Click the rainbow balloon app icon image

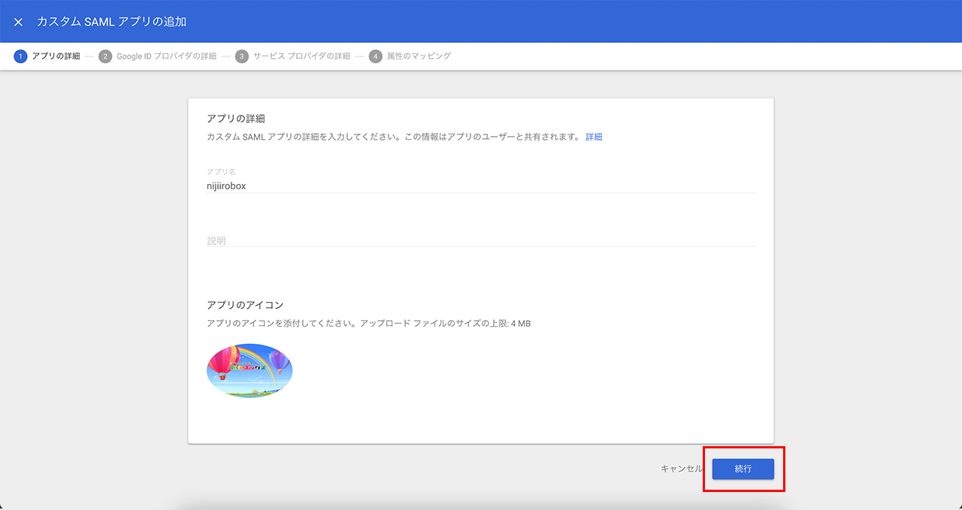tap(250, 370)
